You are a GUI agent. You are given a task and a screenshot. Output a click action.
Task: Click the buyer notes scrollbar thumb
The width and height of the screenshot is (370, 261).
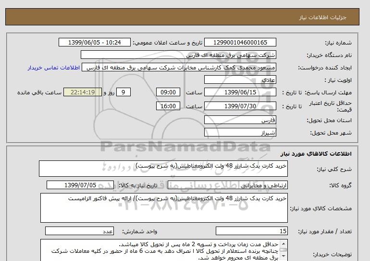coord(283,250)
